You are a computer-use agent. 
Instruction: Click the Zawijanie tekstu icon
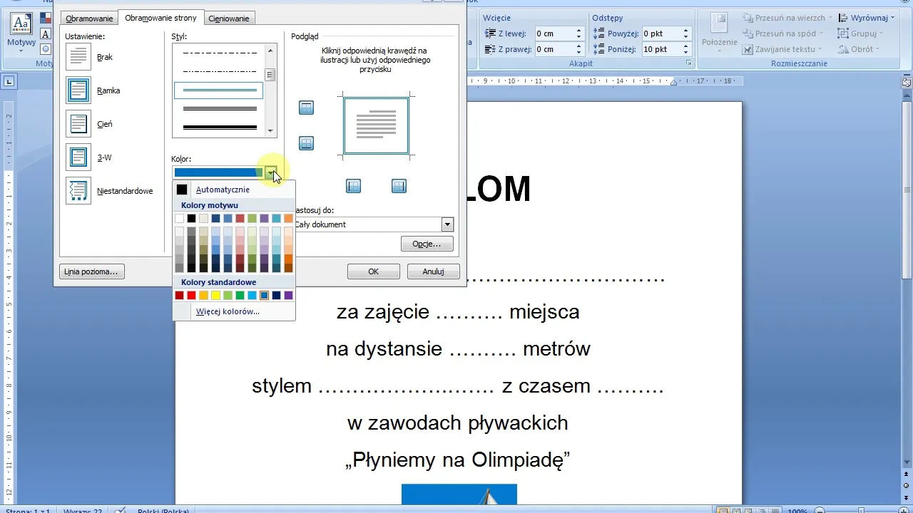tap(748, 49)
